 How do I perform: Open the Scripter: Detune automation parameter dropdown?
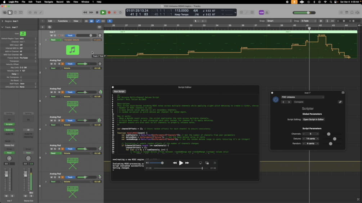pyautogui.click(x=77, y=40)
